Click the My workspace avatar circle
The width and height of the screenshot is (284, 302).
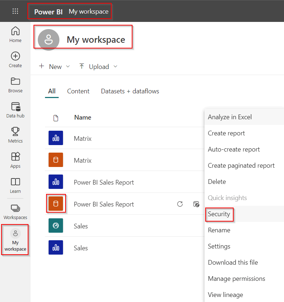pos(49,40)
